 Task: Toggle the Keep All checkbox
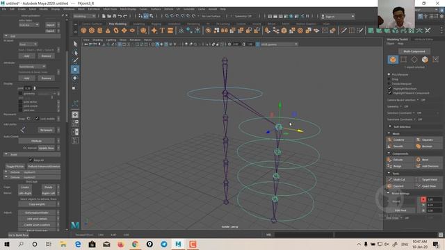31,160
